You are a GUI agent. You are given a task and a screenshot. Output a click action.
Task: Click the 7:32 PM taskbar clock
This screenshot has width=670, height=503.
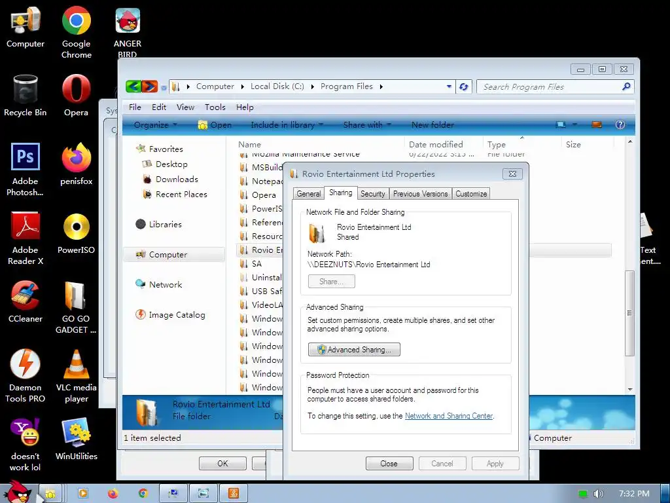[x=634, y=494]
